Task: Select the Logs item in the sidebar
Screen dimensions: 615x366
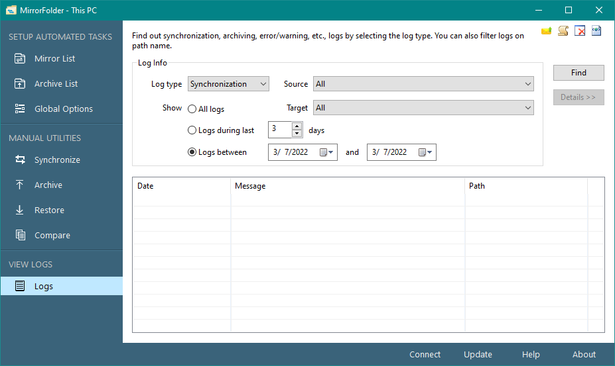Action: 62,286
